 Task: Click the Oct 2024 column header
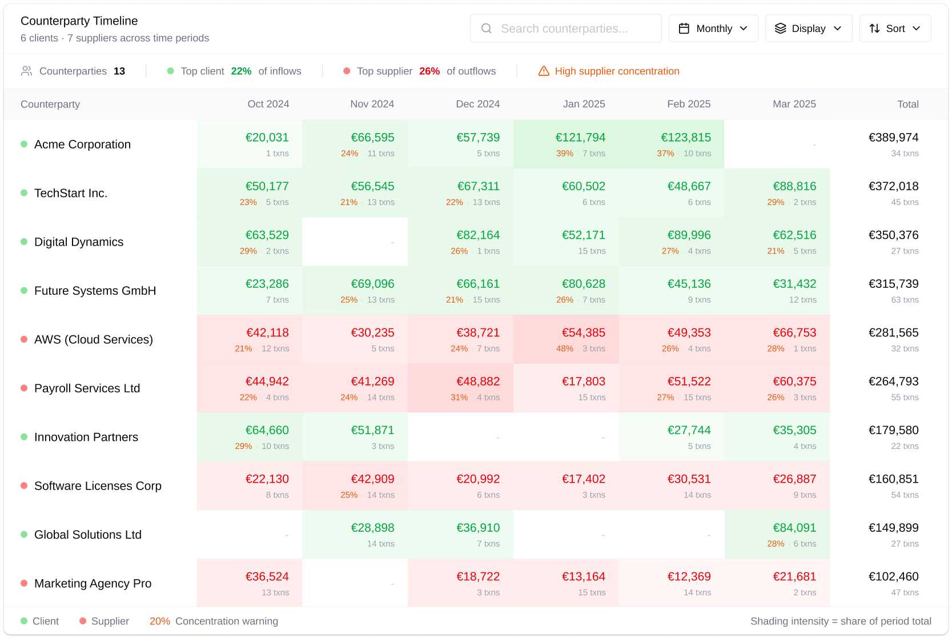268,104
